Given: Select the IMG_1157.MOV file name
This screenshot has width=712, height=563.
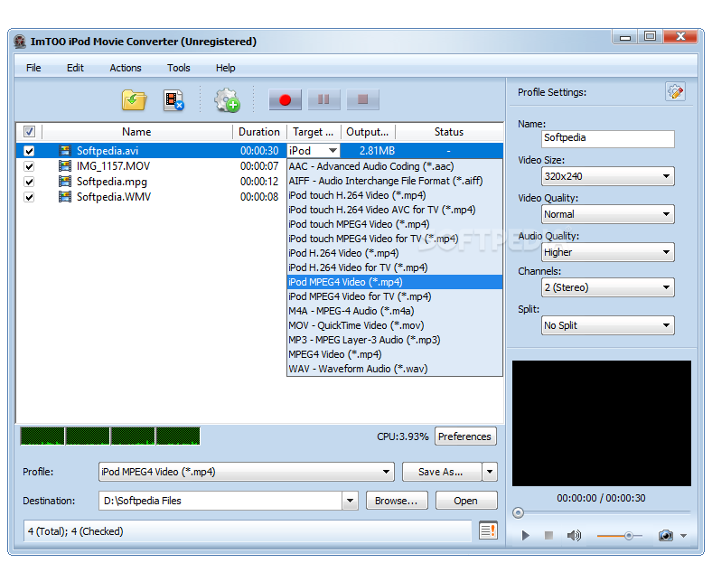Looking at the screenshot, I should 113,166.
